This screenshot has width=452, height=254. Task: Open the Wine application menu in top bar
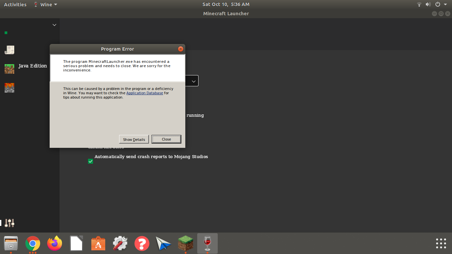pos(45,4)
